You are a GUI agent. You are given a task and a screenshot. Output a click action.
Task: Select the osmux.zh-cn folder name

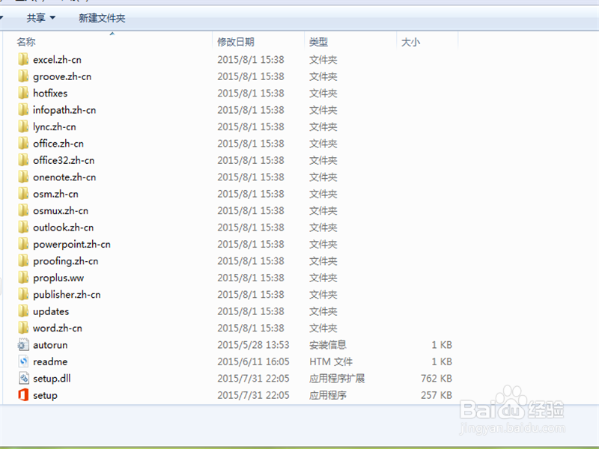61,211
